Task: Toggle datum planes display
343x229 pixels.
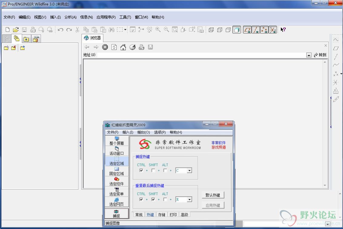Action: (248, 30)
